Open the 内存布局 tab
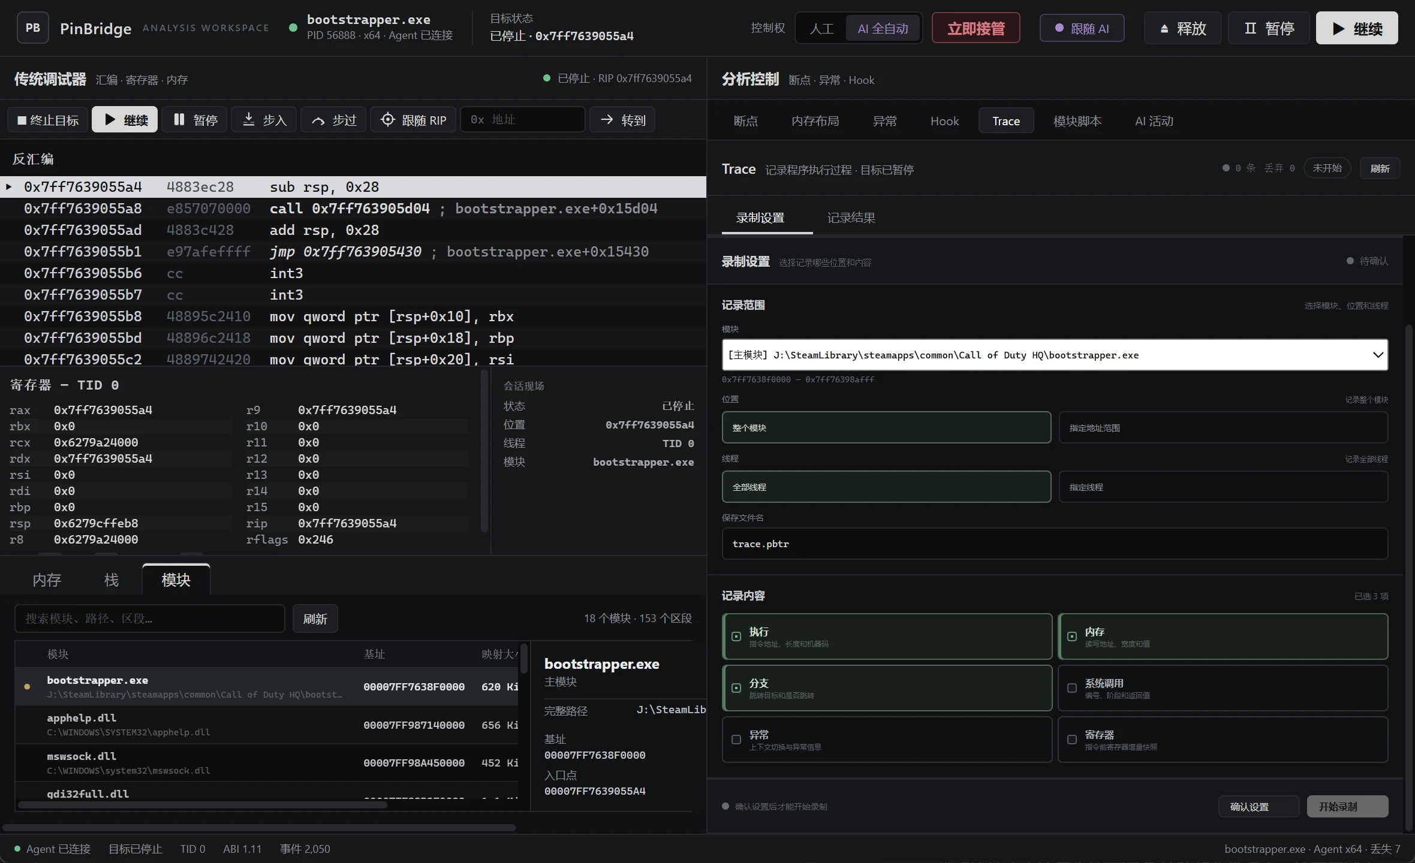This screenshot has height=863, width=1415. tap(815, 121)
